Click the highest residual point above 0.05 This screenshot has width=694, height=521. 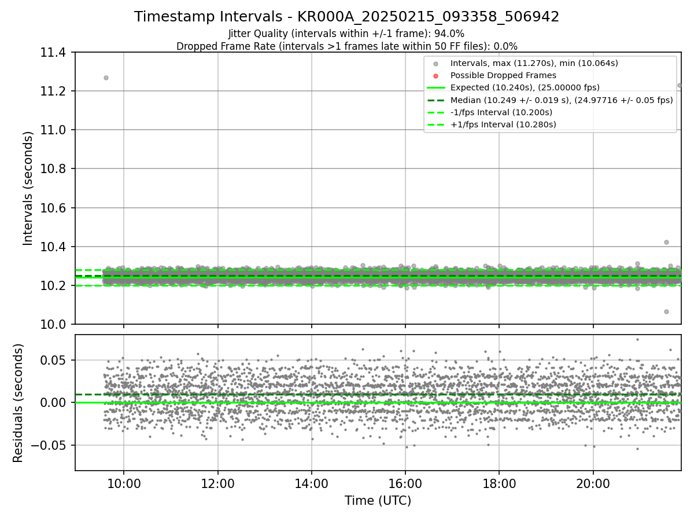637,339
